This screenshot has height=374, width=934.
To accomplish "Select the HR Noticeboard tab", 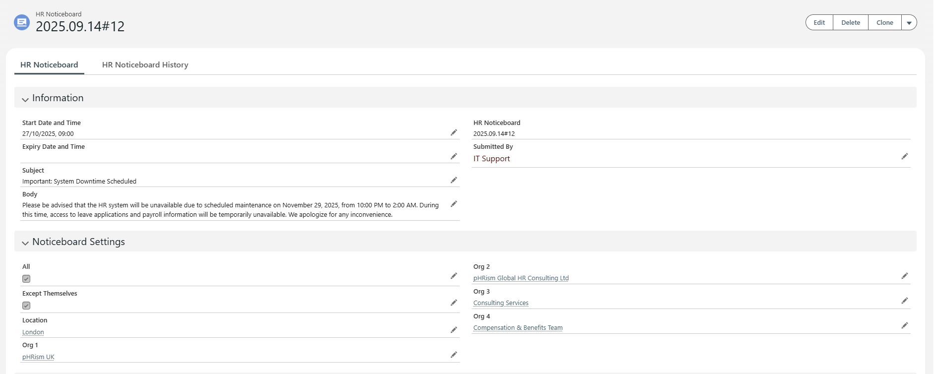I will pyautogui.click(x=49, y=65).
